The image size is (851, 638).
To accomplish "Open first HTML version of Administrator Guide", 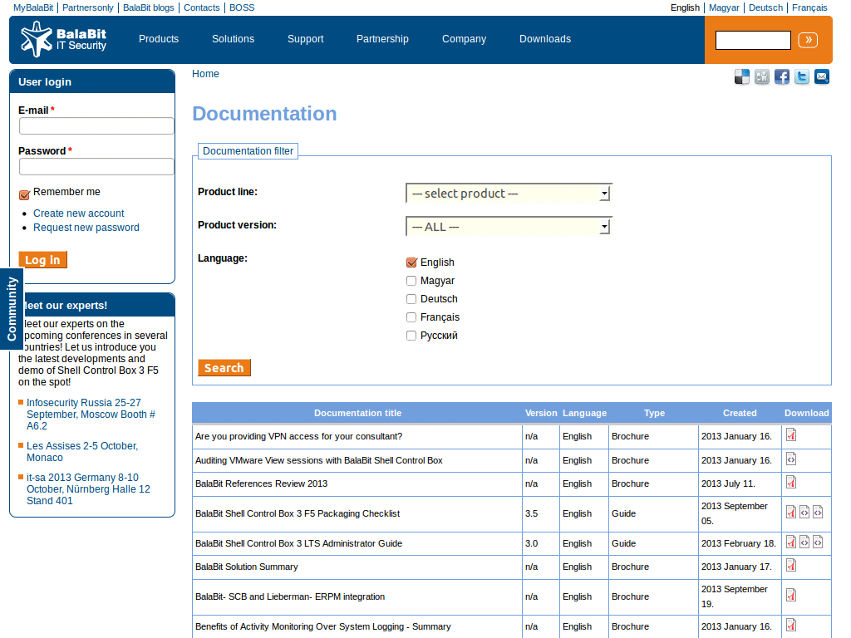I will point(804,542).
